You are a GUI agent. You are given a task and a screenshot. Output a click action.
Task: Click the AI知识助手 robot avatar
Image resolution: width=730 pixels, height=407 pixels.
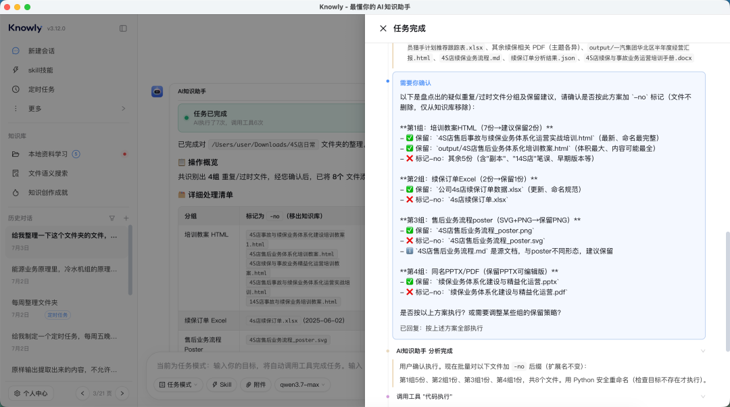tap(157, 92)
